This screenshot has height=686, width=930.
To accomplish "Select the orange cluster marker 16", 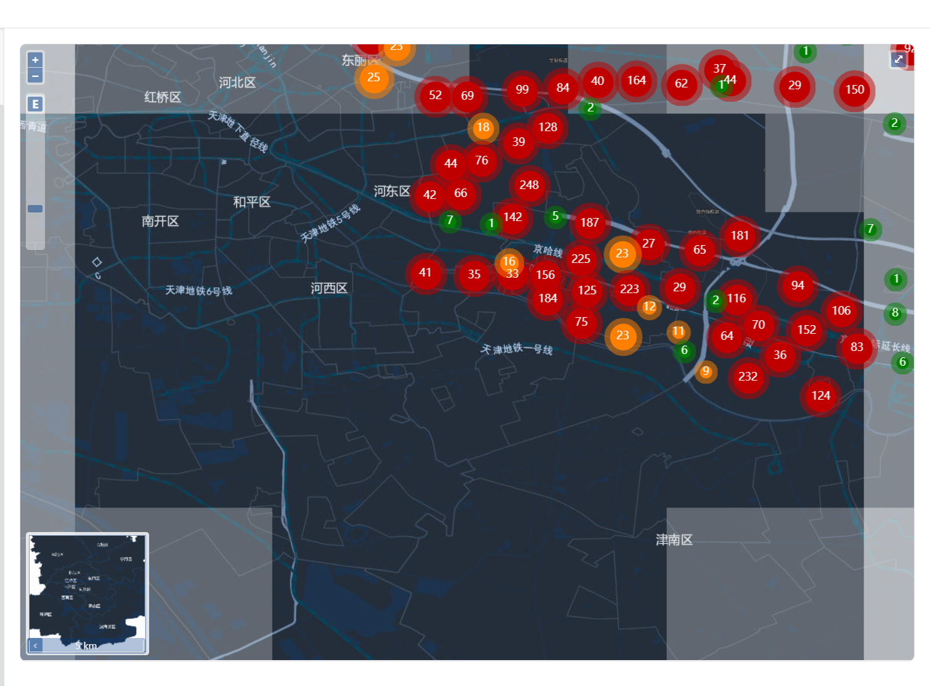I will pos(508,261).
